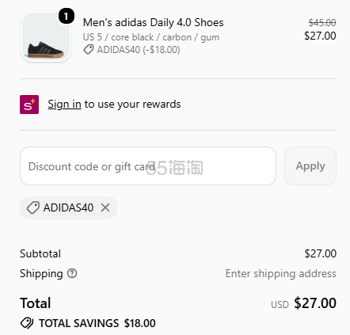Click the TOTAL SAVINGS $18.00 text
350x335 pixels.
[97, 323]
